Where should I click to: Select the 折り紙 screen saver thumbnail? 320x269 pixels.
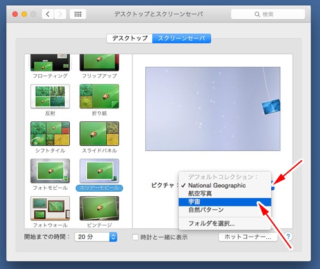pyautogui.click(x=99, y=96)
